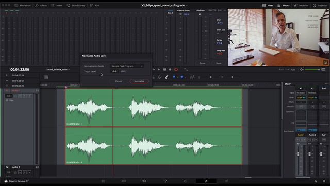330x186 pixels.
Task: Click the Play transport button
Action: [159, 69]
